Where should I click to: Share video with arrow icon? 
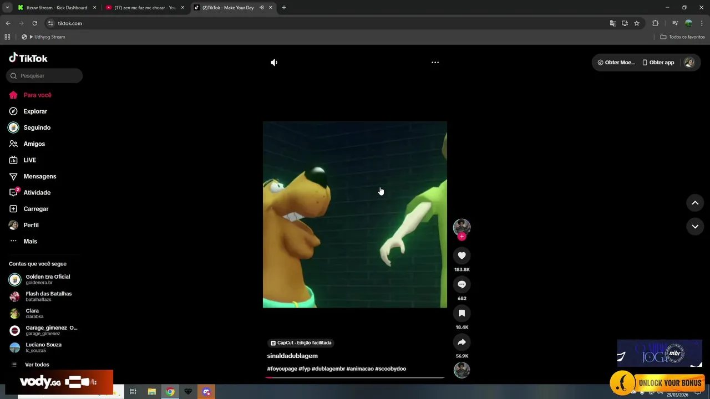pyautogui.click(x=461, y=342)
